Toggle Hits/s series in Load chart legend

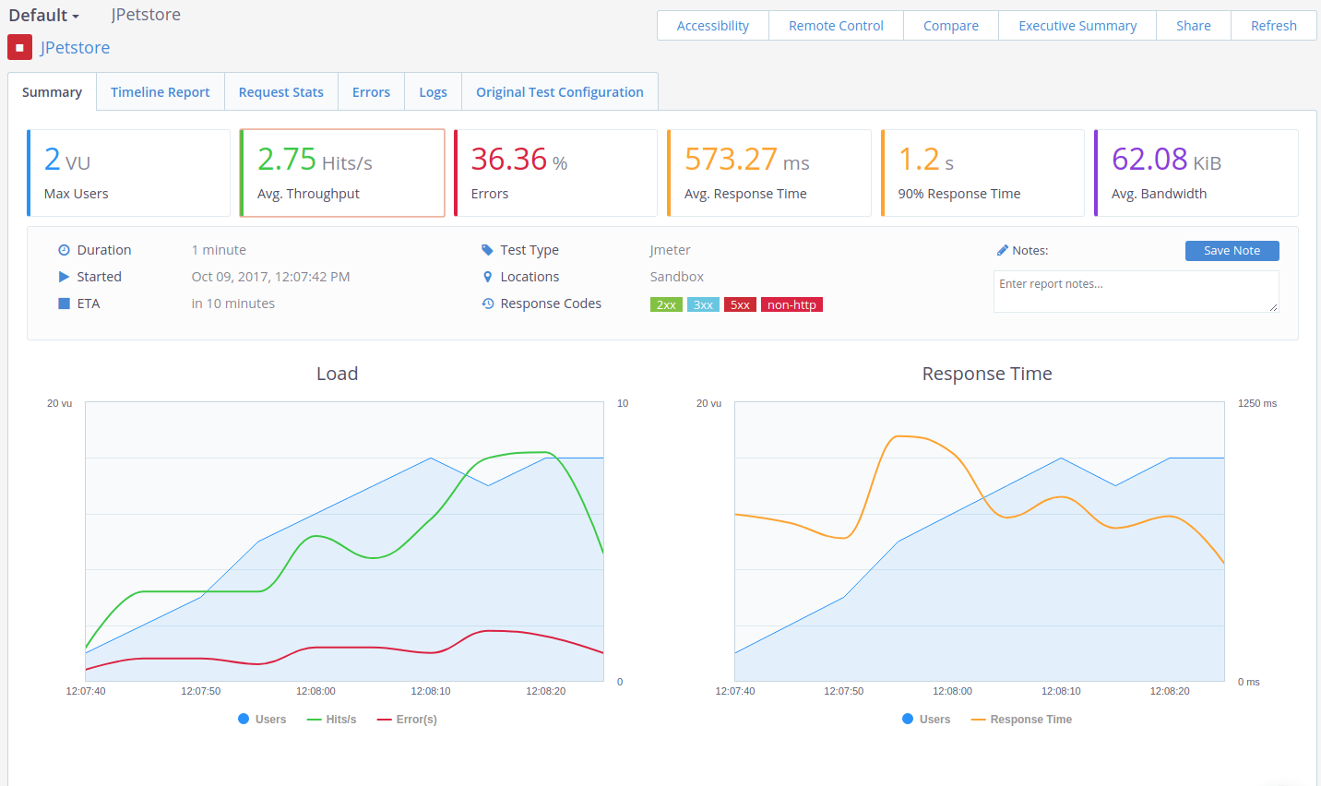tap(331, 720)
